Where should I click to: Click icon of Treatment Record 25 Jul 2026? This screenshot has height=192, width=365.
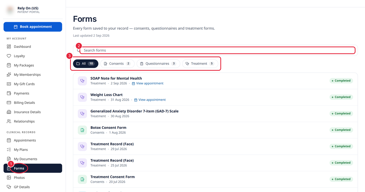(x=82, y=163)
